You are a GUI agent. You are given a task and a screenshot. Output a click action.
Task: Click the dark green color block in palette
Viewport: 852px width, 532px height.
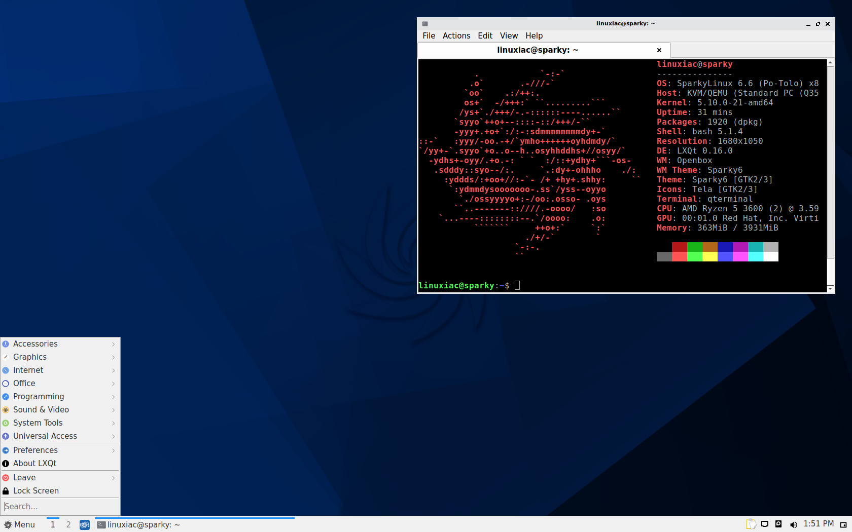(x=695, y=247)
